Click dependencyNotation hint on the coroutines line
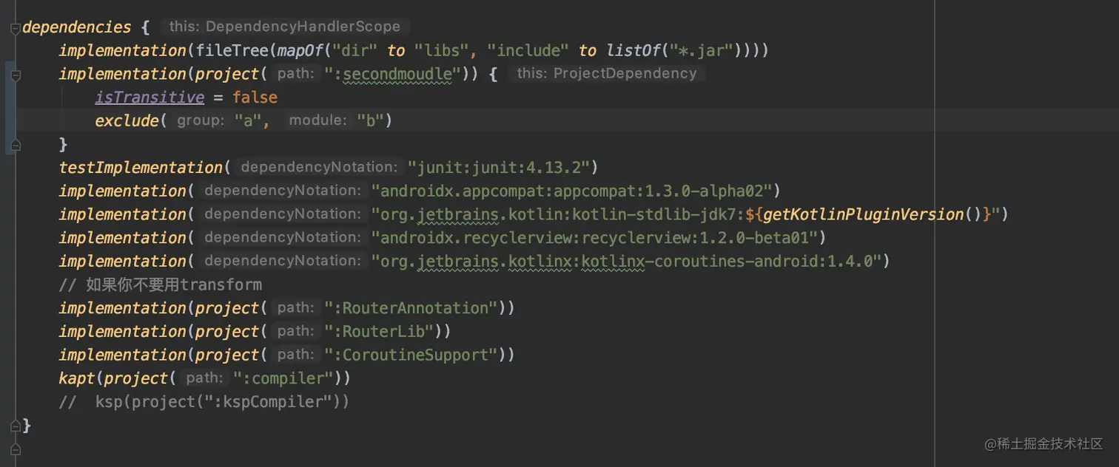The height and width of the screenshot is (467, 1119). pos(282,260)
